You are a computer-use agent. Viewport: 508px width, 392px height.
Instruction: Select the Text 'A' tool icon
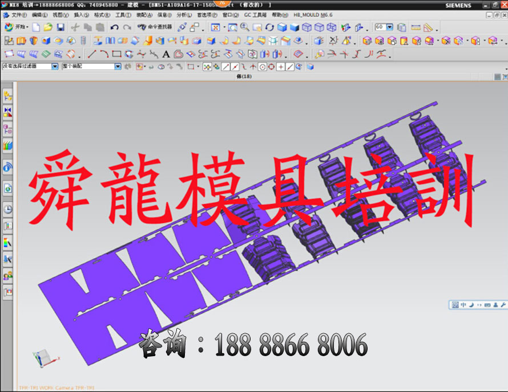tap(166, 54)
